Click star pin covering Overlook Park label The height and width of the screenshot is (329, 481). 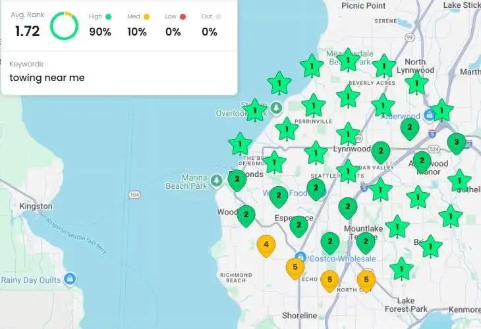coord(254,111)
